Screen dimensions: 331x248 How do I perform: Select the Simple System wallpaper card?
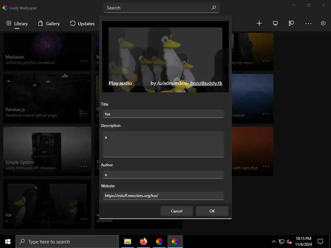[x=47, y=151]
